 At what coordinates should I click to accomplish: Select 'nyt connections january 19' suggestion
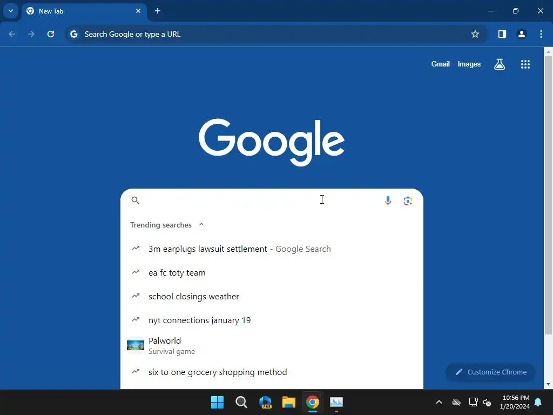[x=272, y=320]
